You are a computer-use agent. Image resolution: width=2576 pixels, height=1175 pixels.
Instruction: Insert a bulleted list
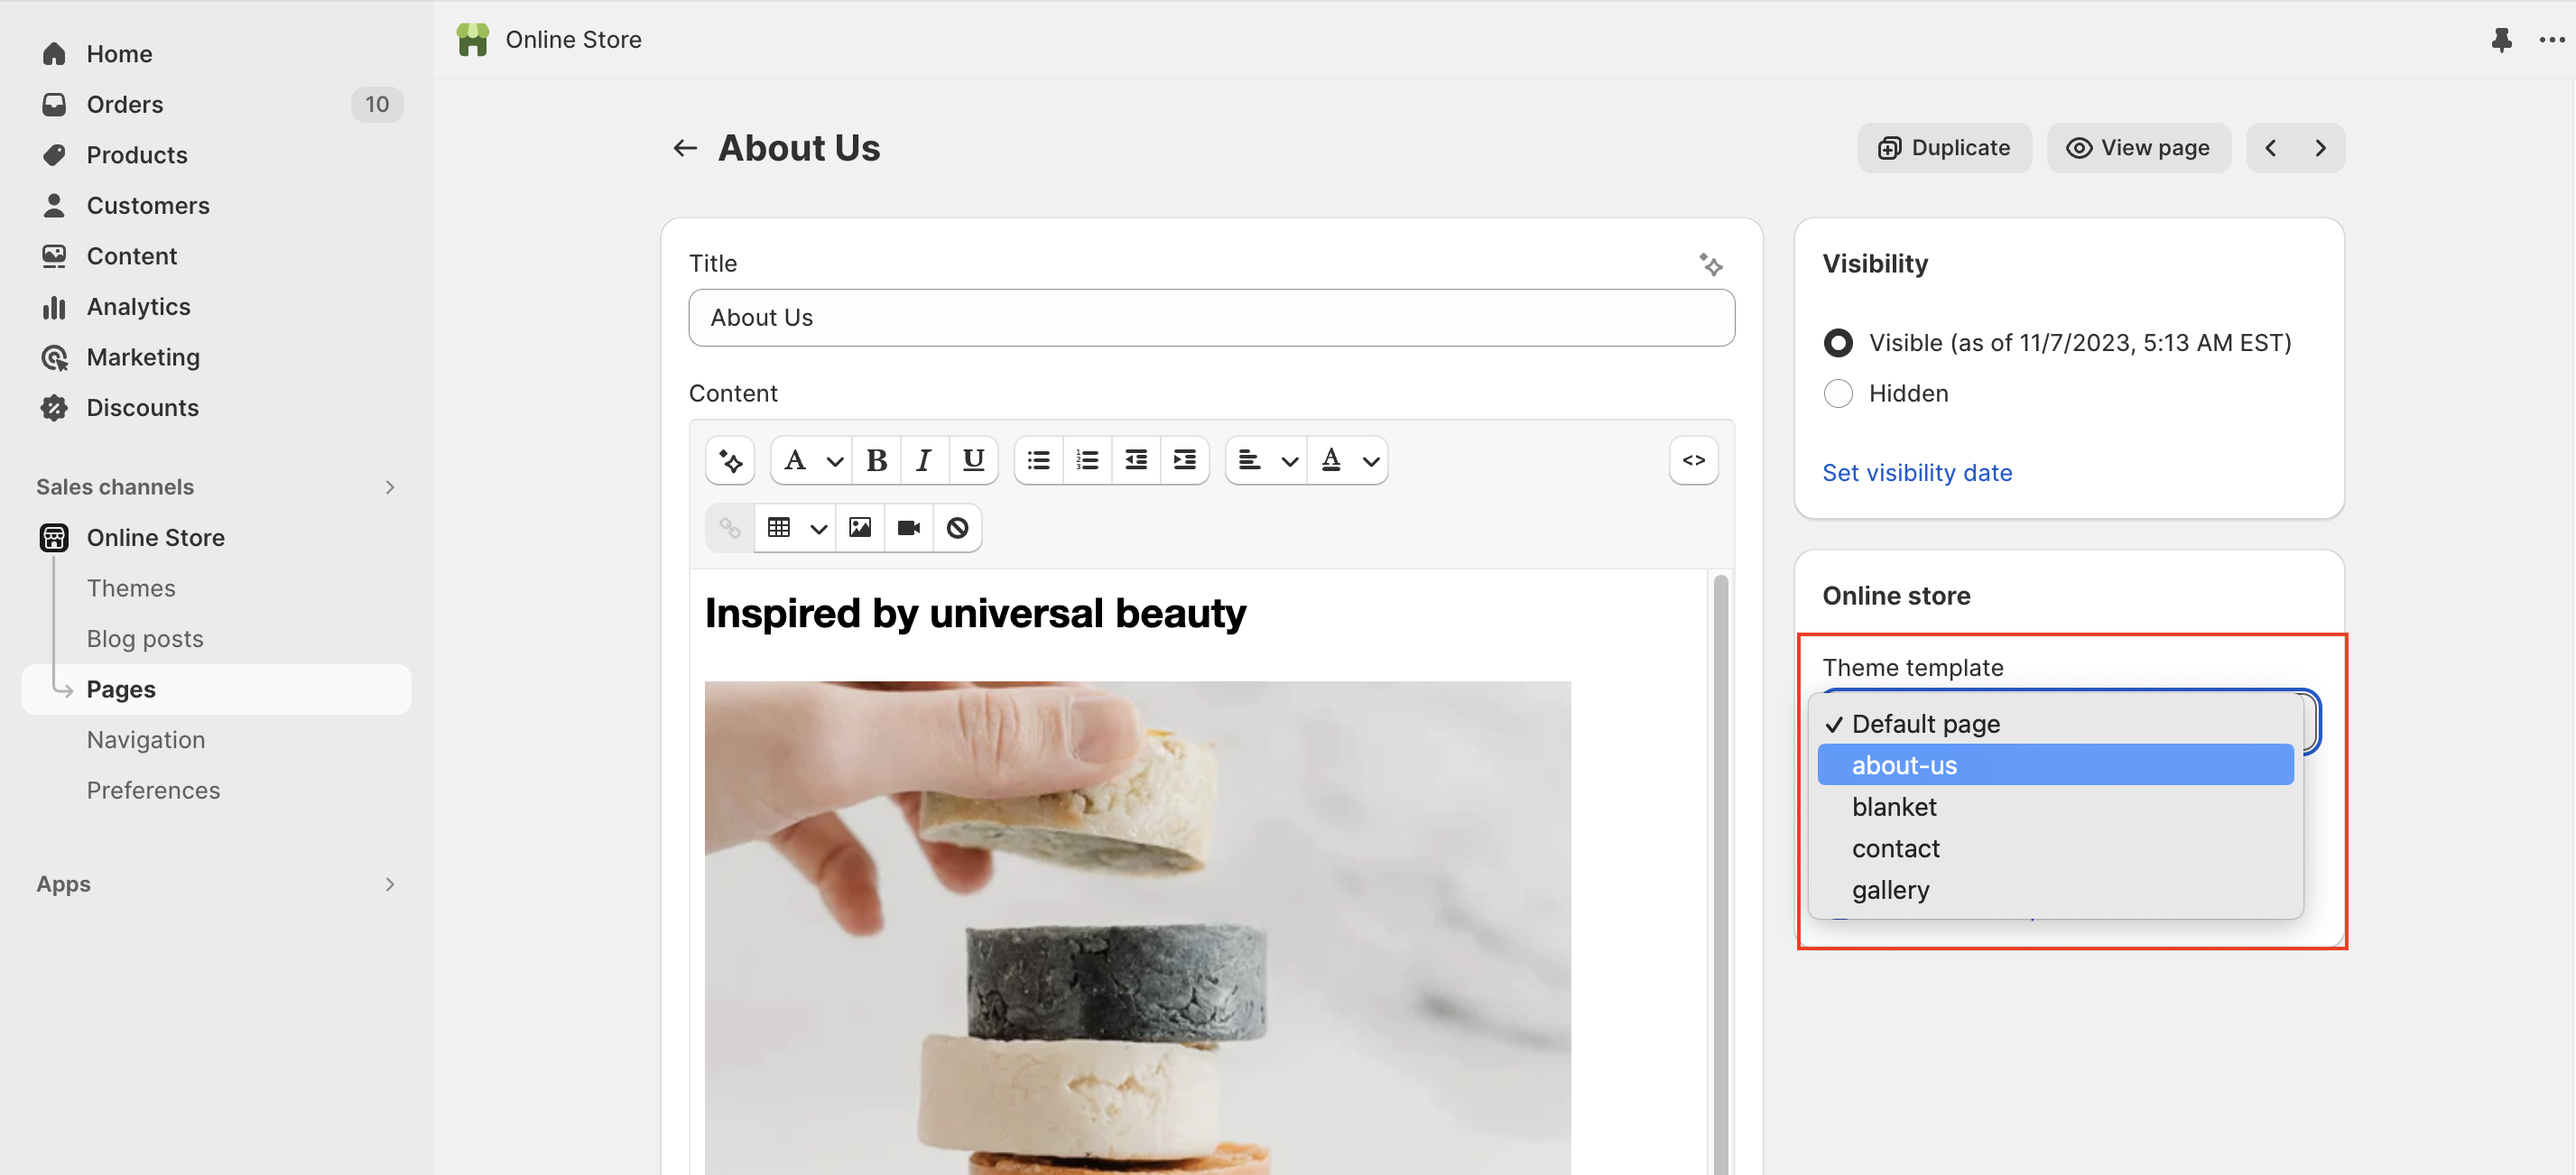[1039, 461]
